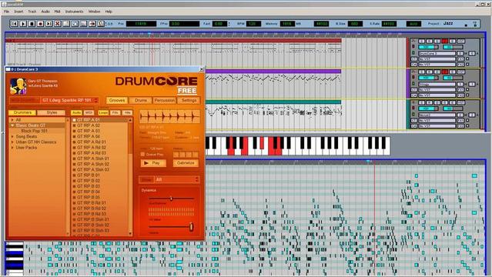Click the Pos position display field
Viewport: 492px width, 277px height.
pyautogui.click(x=141, y=24)
